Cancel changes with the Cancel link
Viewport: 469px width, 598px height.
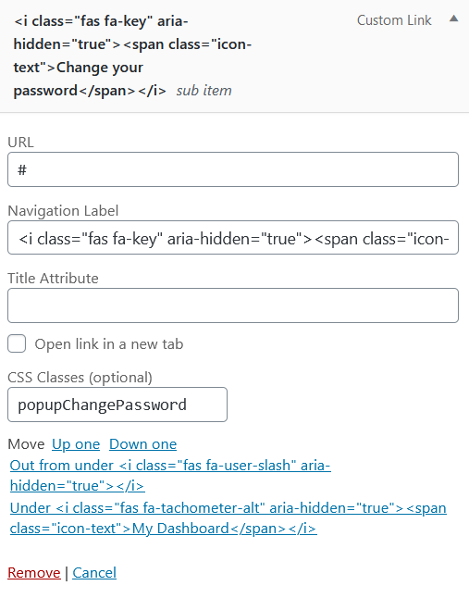click(94, 573)
